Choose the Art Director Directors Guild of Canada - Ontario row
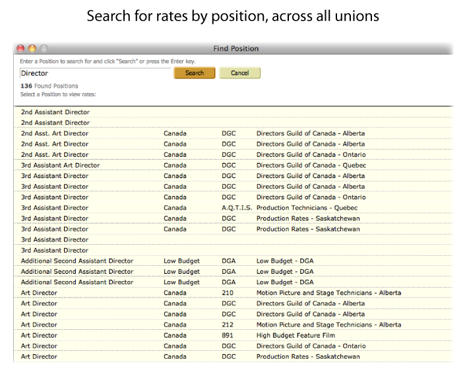This screenshot has width=465, height=376. 233,346
